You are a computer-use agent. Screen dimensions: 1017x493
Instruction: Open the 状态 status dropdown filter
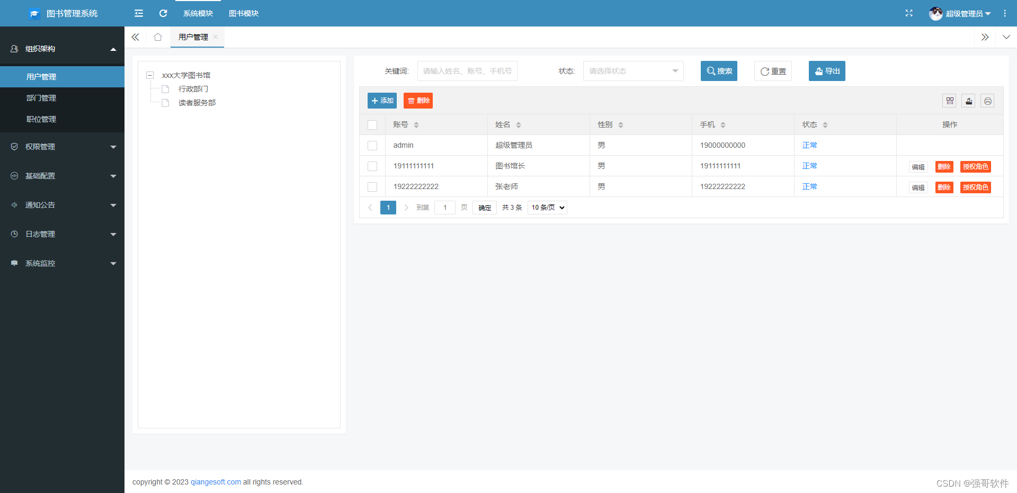[x=633, y=70]
